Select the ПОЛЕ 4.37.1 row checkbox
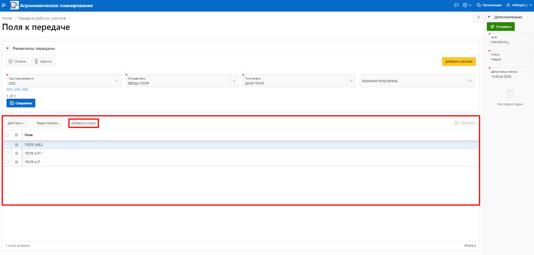Viewport: 534px width, 255px height. 7,153
